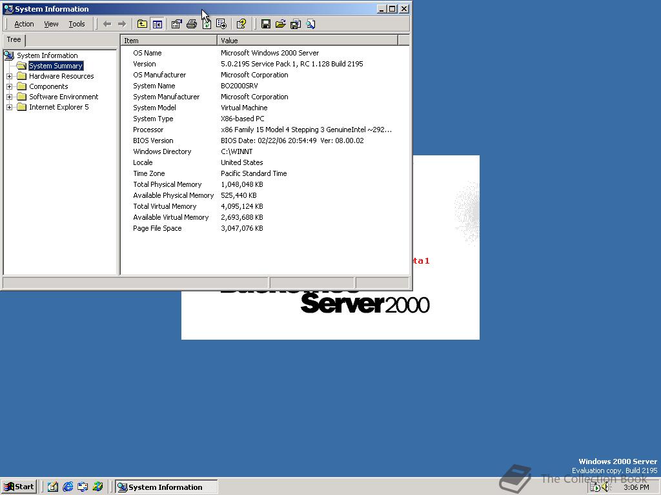The width and height of the screenshot is (661, 495).
Task: Click the Export List toolbar icon
Action: (221, 24)
